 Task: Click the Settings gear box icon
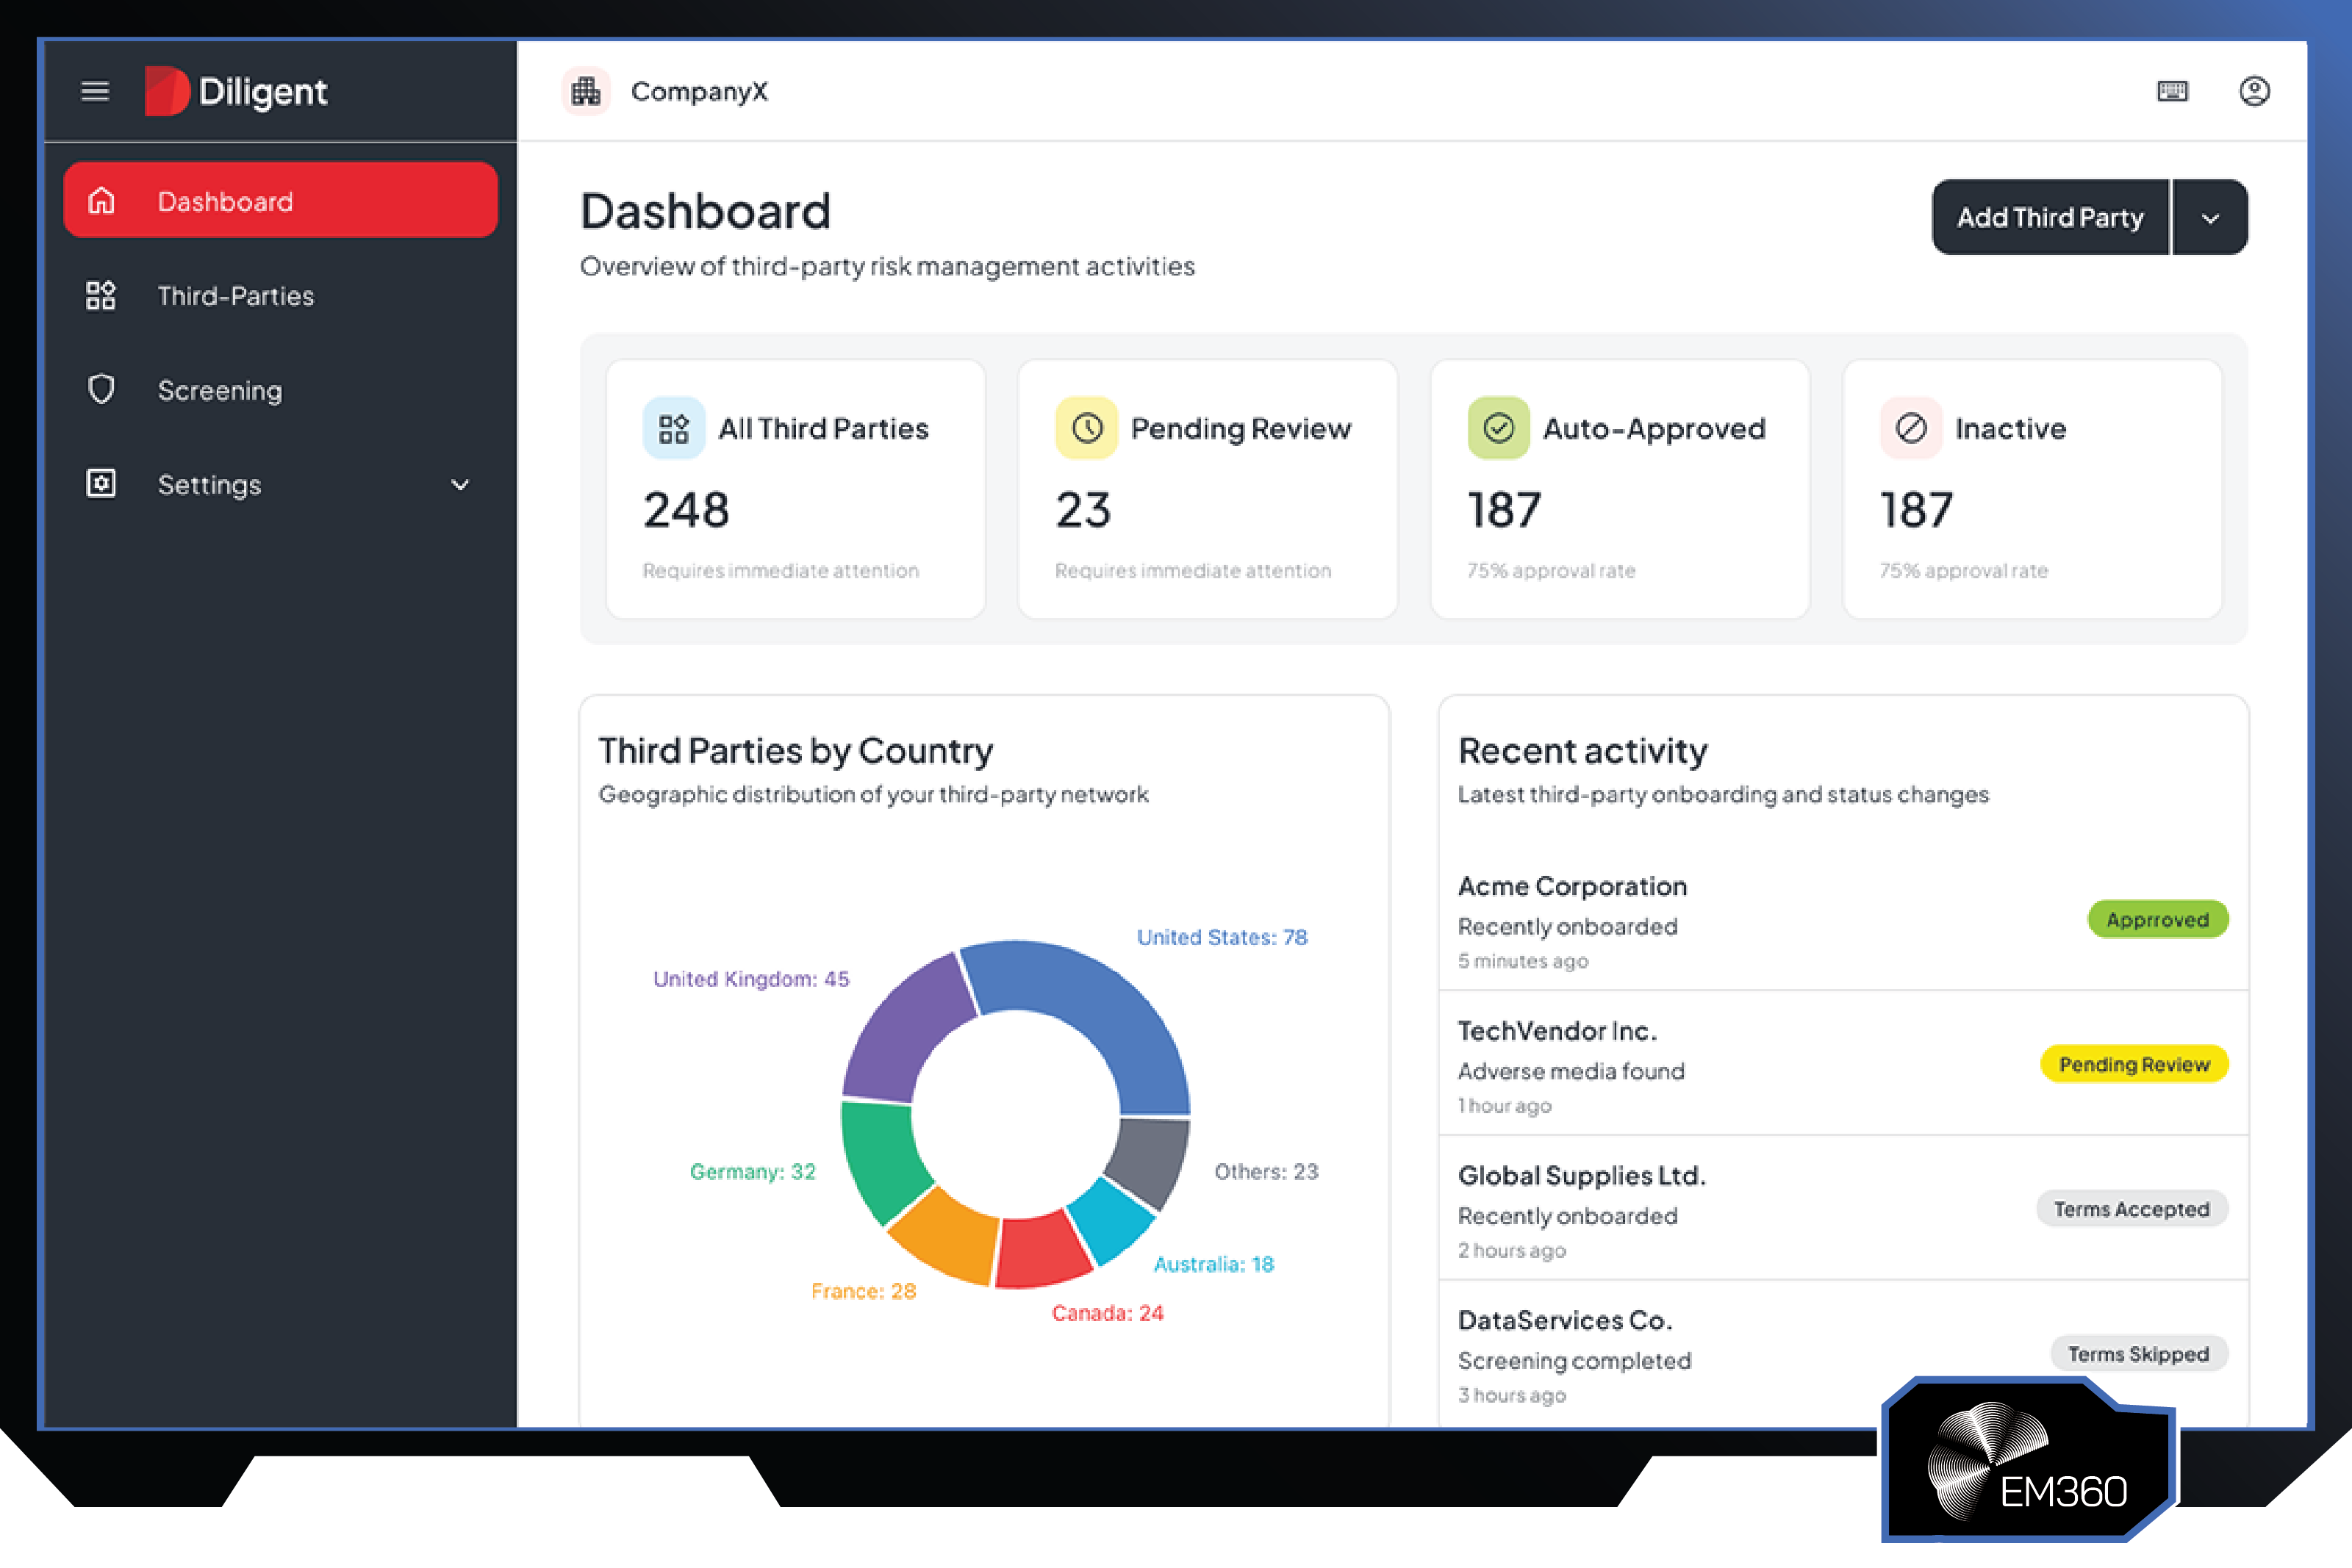(x=101, y=484)
